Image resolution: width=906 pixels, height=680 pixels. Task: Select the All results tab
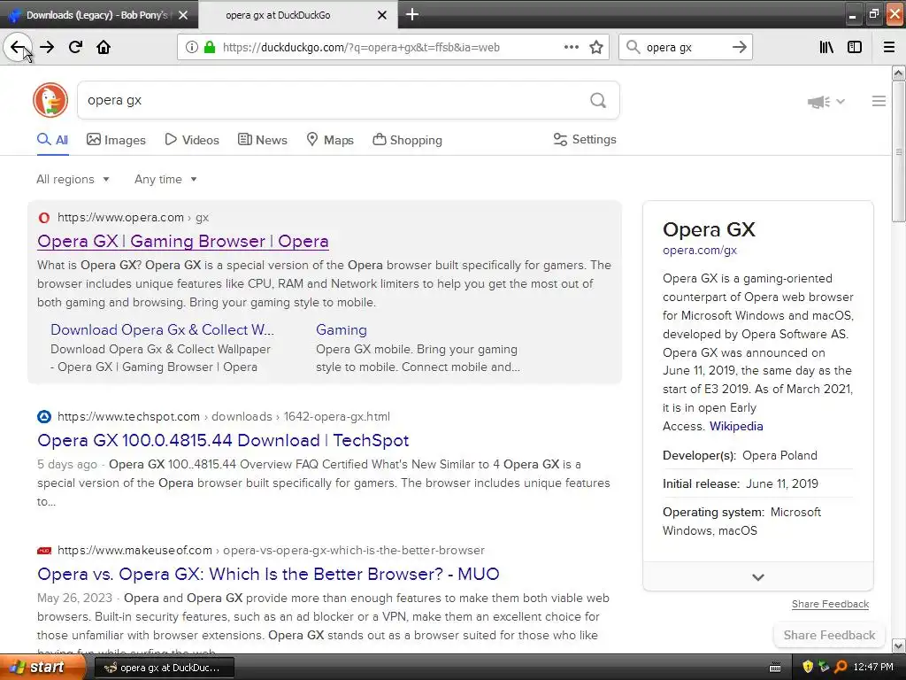[x=52, y=140]
